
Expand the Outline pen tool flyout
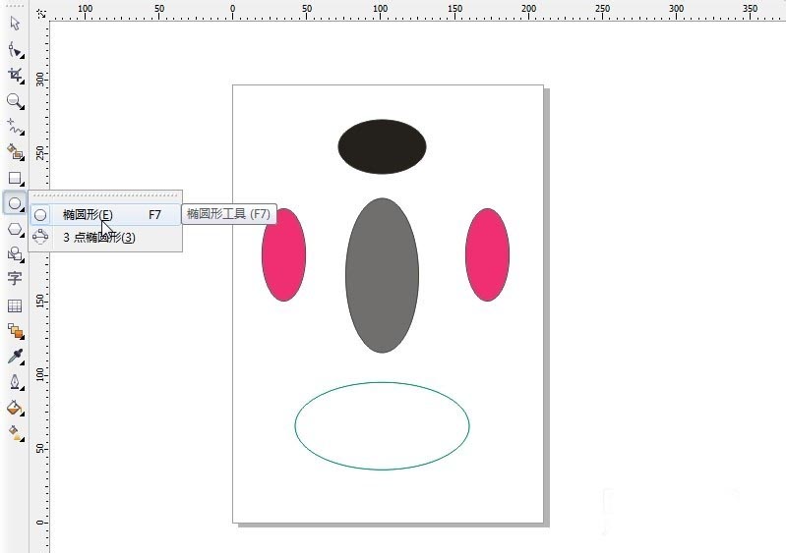point(15,382)
